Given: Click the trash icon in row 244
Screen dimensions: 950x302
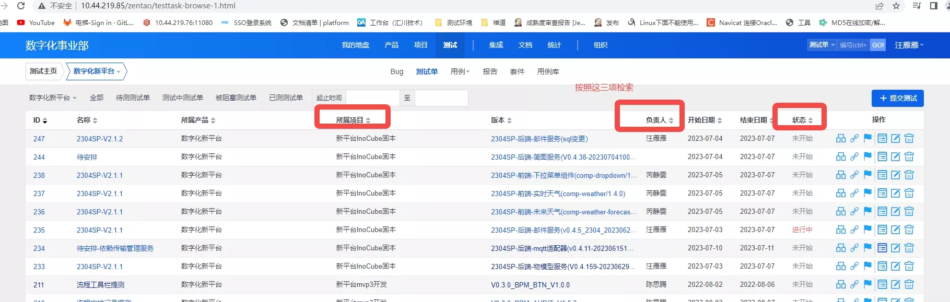Looking at the screenshot, I should point(909,157).
